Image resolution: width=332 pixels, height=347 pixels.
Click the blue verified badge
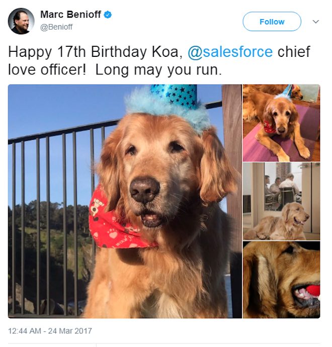pos(108,15)
